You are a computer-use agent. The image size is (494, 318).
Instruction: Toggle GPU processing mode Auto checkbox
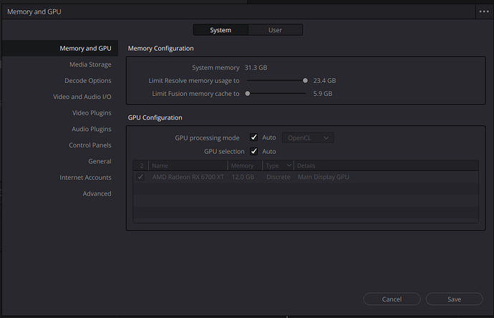point(253,138)
